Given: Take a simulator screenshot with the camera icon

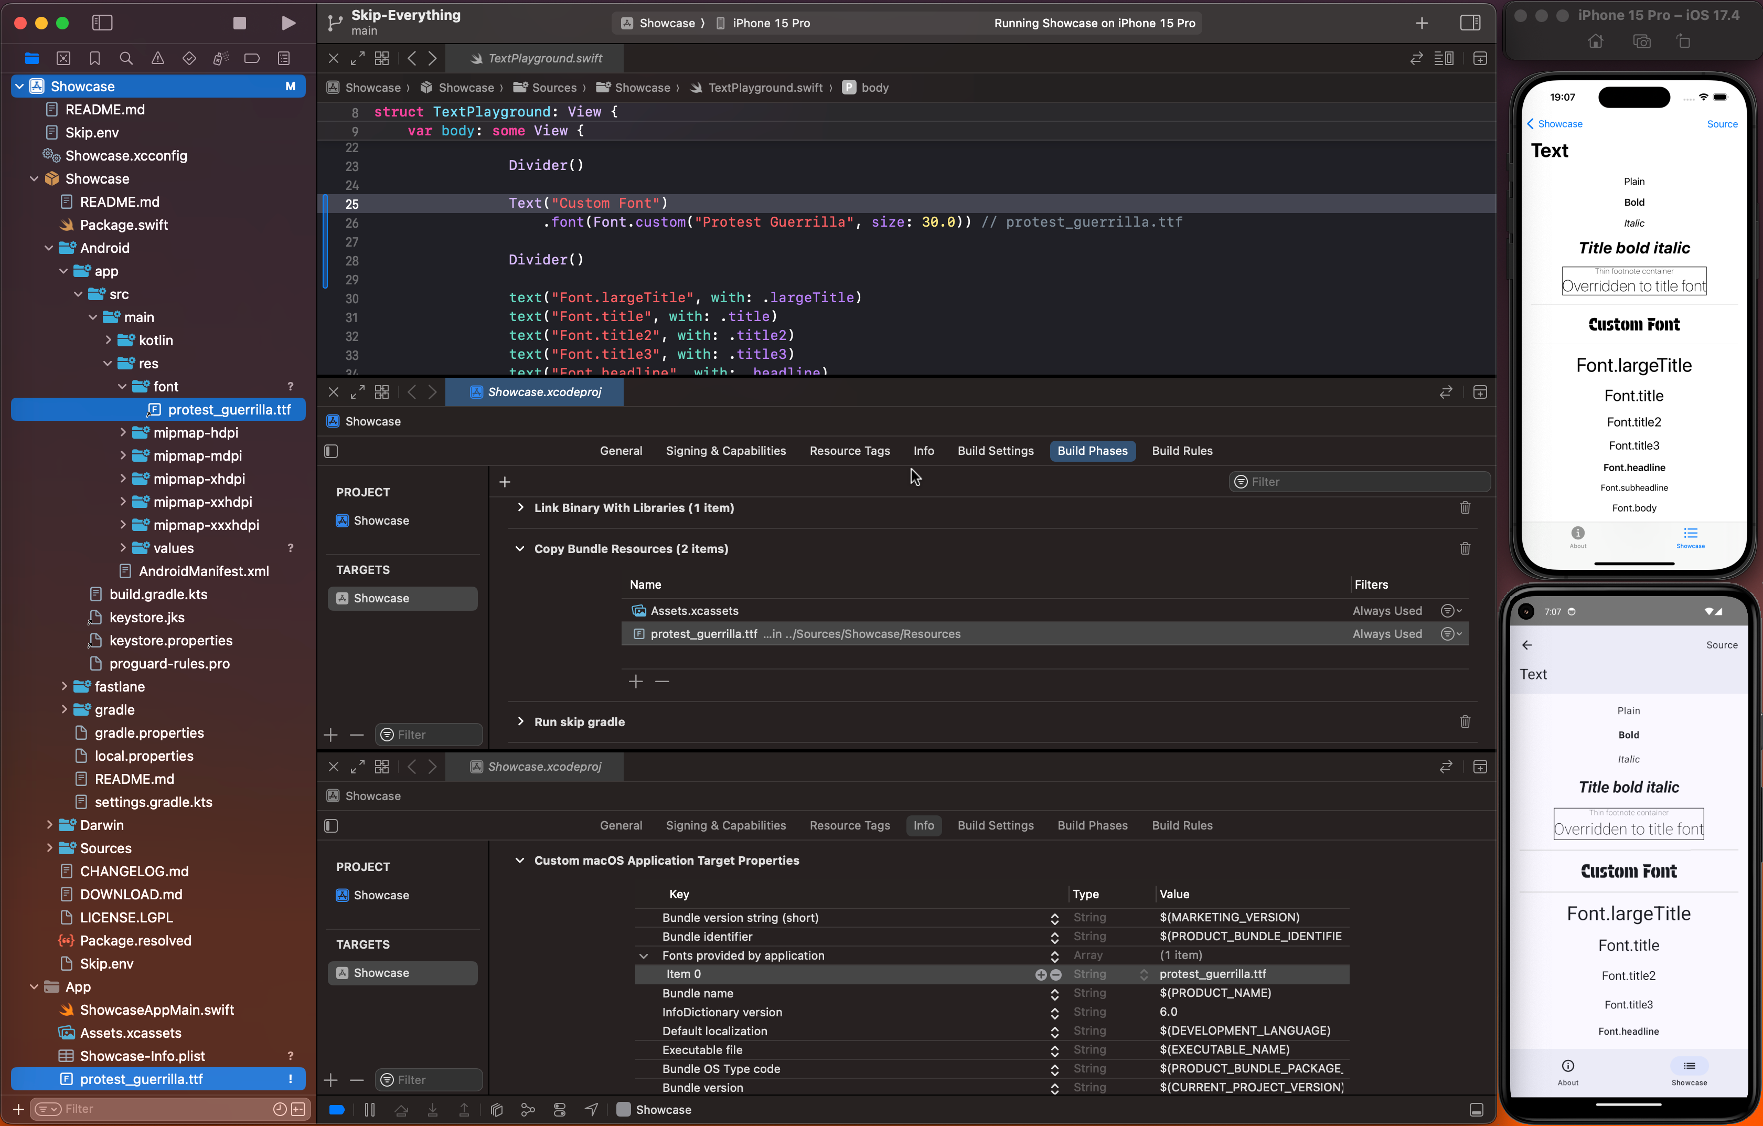Looking at the screenshot, I should 1641,42.
